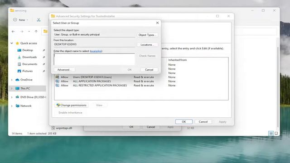Close the Select User or Group dialog
The height and width of the screenshot is (163, 290).
click(x=157, y=23)
